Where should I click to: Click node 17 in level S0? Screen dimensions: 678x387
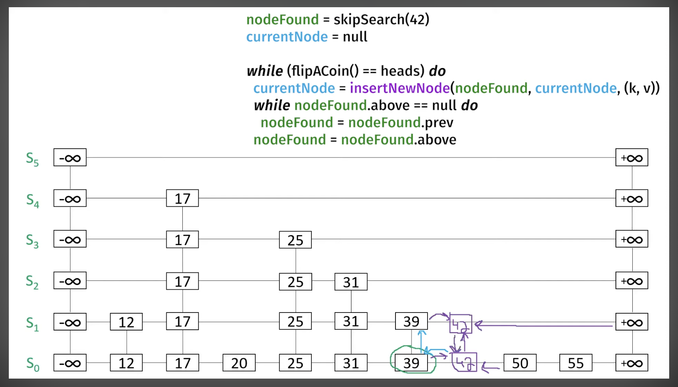(183, 363)
